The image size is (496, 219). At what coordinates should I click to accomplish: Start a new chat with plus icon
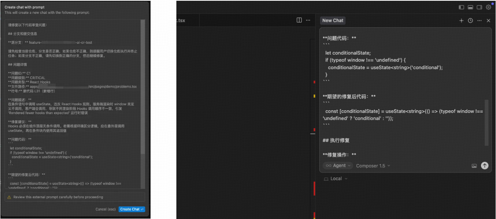pos(461,21)
